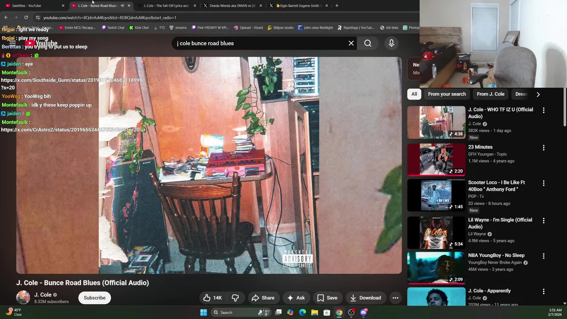Start voice search with the microphone icon

[391, 43]
